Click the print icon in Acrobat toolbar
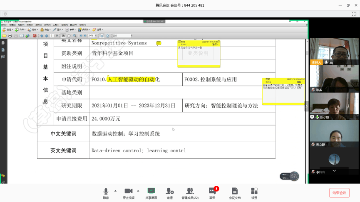The width and height of the screenshot is (360, 202). pos(10,36)
